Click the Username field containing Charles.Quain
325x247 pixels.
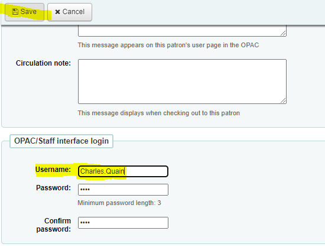point(123,171)
